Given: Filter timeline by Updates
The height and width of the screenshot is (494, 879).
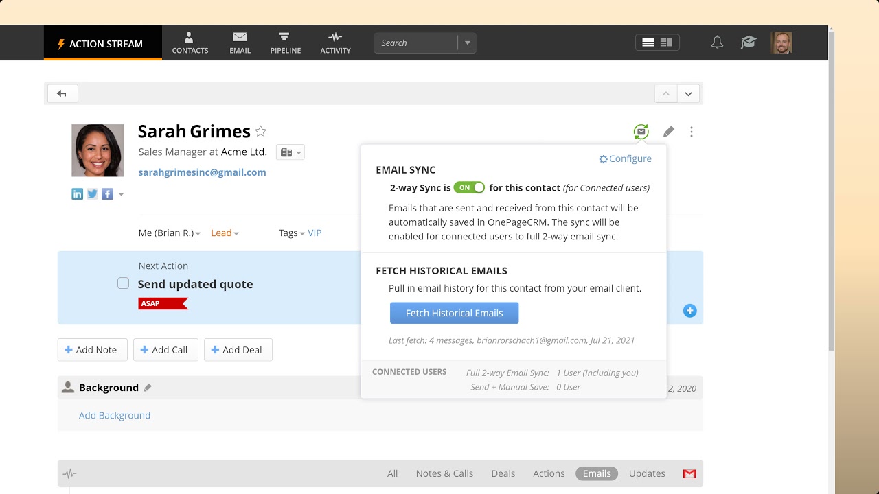Looking at the screenshot, I should coord(647,473).
